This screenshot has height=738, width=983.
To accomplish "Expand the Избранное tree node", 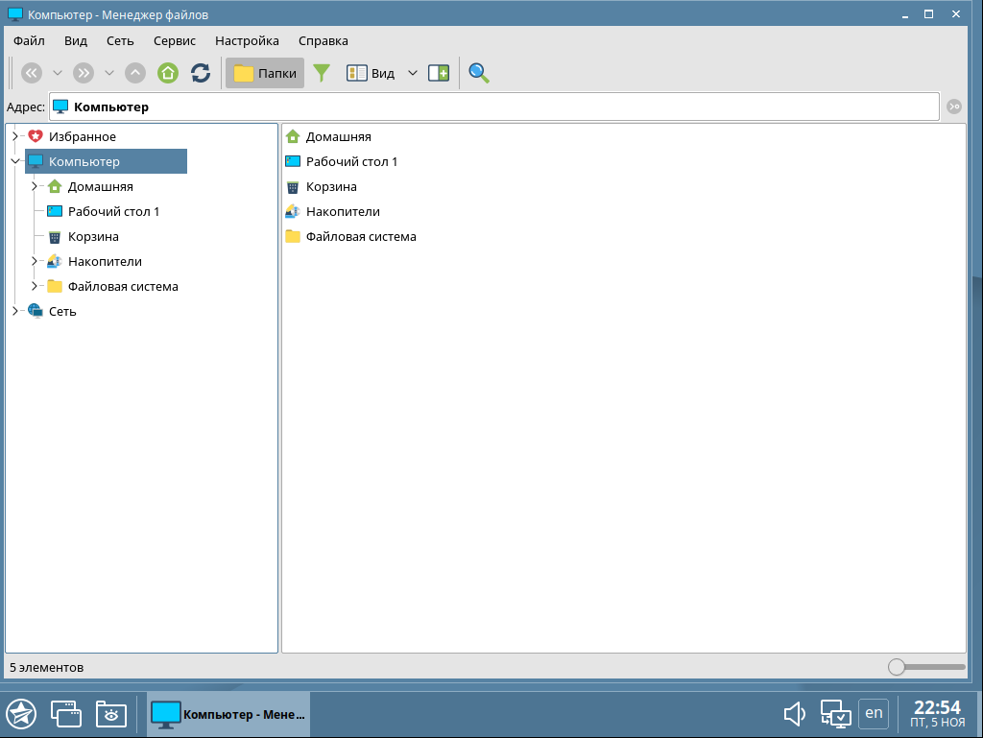I will 14,136.
